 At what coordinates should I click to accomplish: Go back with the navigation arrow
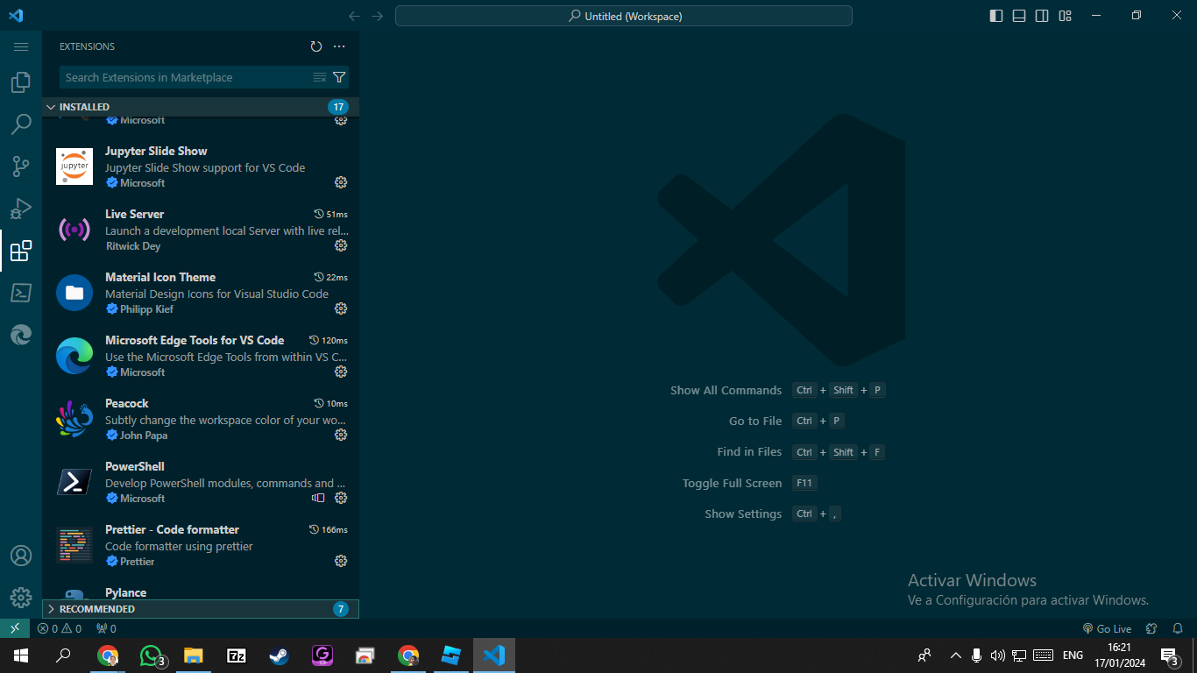pos(354,16)
